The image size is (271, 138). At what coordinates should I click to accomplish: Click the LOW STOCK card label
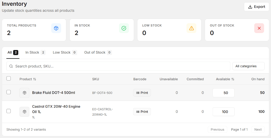point(152,25)
